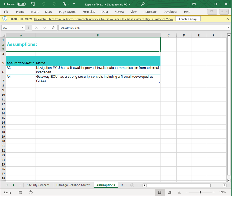
Task: Switch to Damage Scenario Matrix sheet
Action: [x=73, y=185]
